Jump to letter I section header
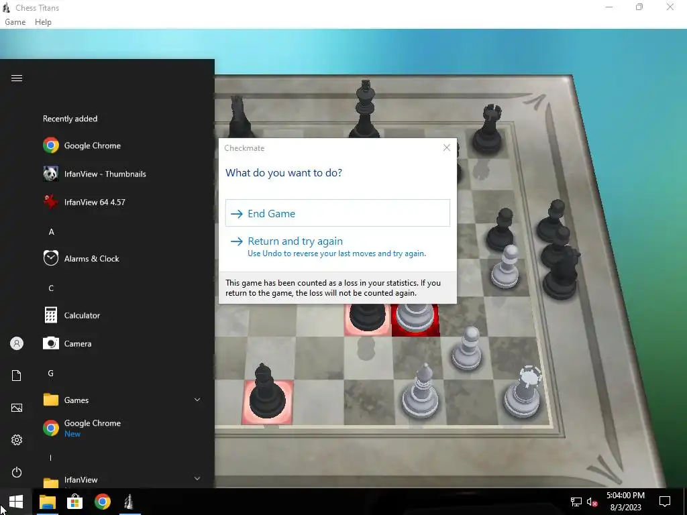Viewport: 687px width, 515px height. [50, 457]
